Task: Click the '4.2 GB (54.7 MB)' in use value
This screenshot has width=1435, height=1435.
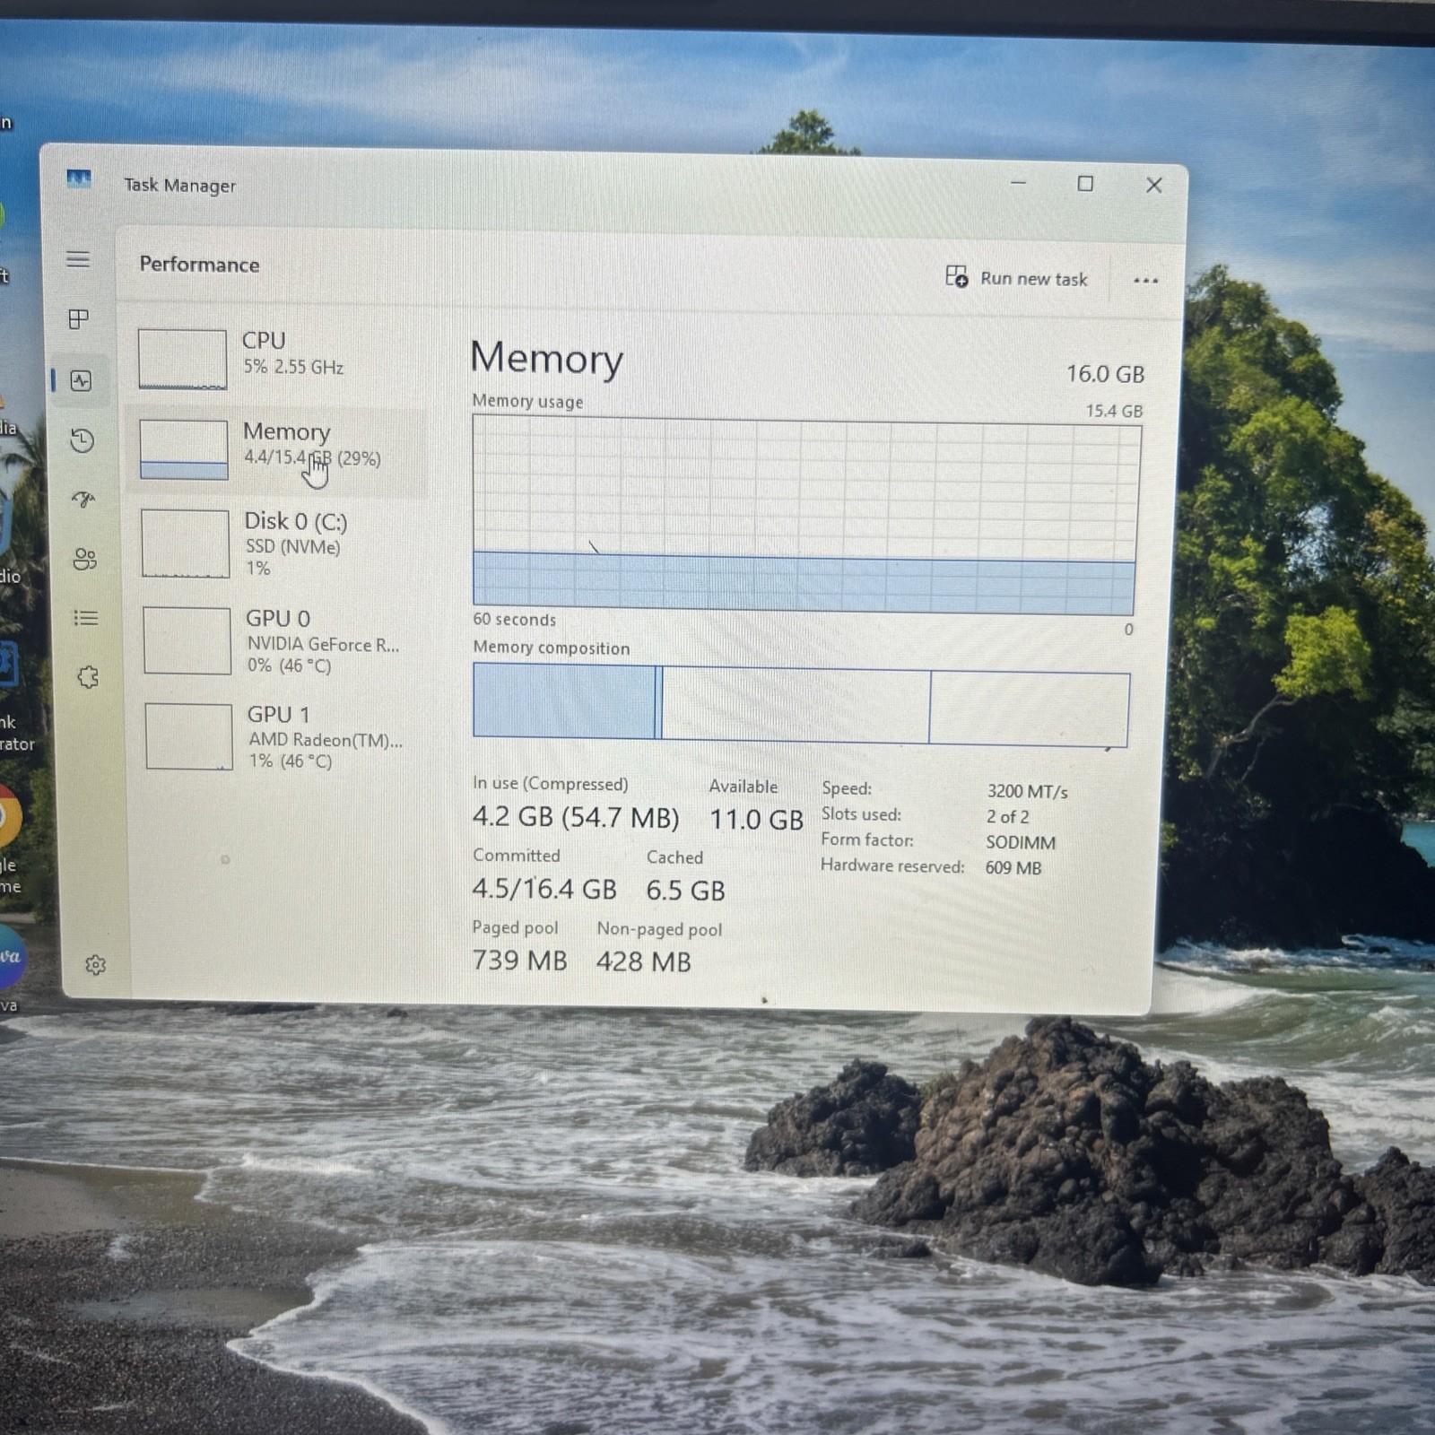Action: [x=576, y=817]
